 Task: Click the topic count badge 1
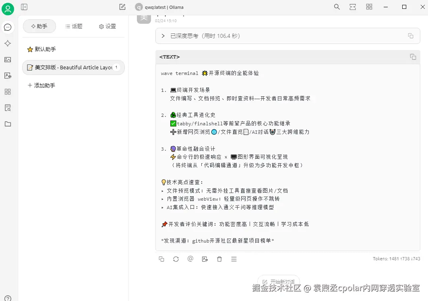pos(116,67)
